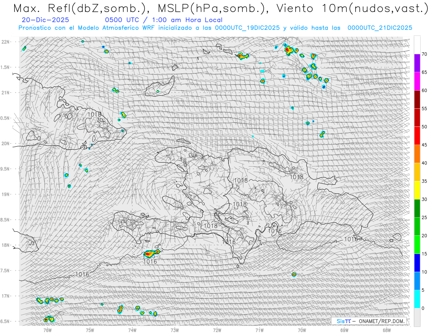Select the '7.5N' latitude label
The width and height of the screenshot is (434, 335).
[x=5, y=270]
